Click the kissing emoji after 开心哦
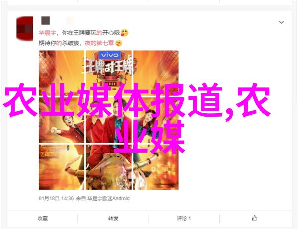Viewport: 298px width, 229px height. [125, 33]
